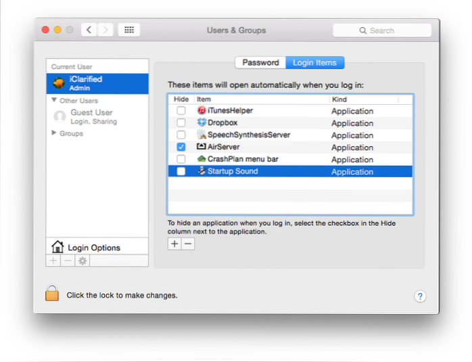
Task: Click the lock icon to make changes
Action: (52, 294)
